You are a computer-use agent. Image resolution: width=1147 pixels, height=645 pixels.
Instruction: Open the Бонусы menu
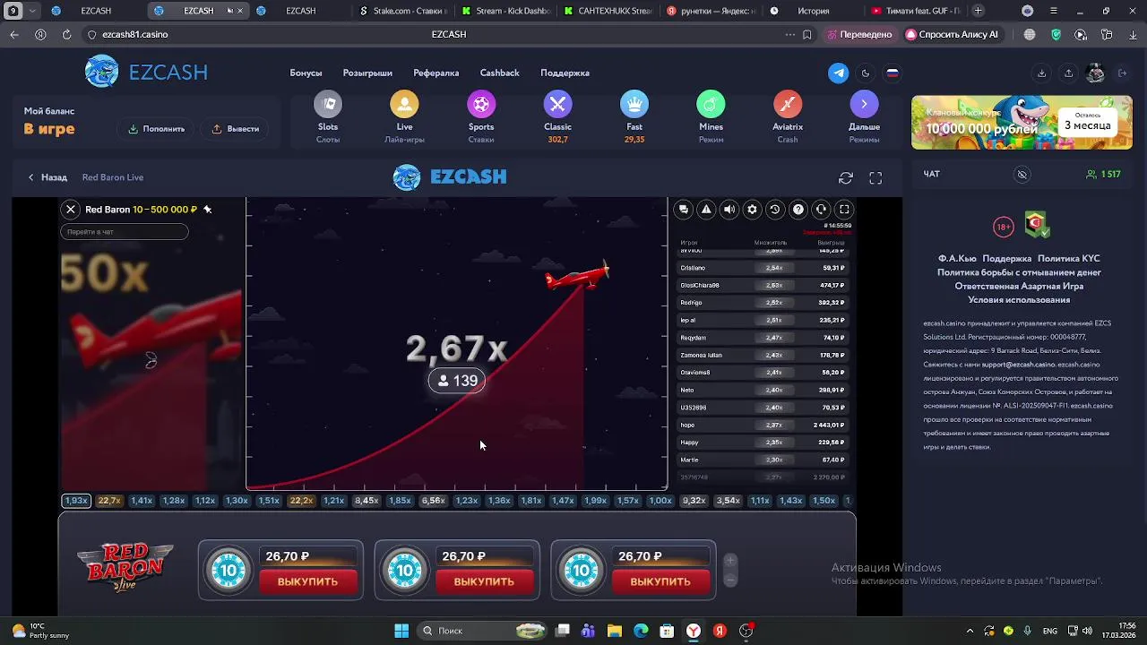point(306,73)
